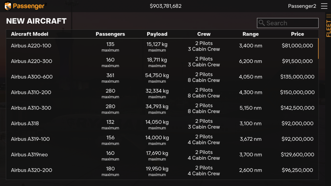Click the account balance display
Screen dimensions: 331x186
[165, 6]
